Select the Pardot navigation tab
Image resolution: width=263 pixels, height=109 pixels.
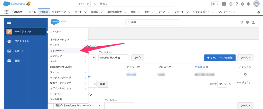click(44, 12)
